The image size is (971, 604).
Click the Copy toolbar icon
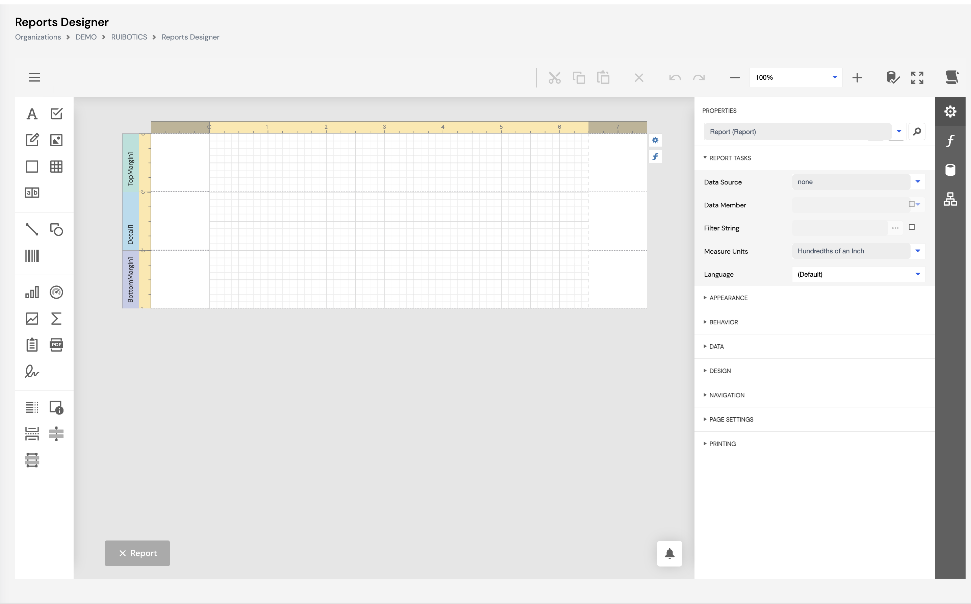(x=579, y=77)
